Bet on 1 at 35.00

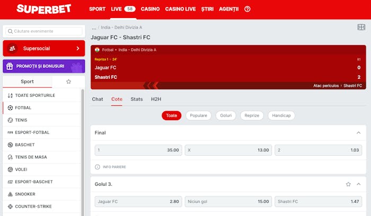pos(138,150)
